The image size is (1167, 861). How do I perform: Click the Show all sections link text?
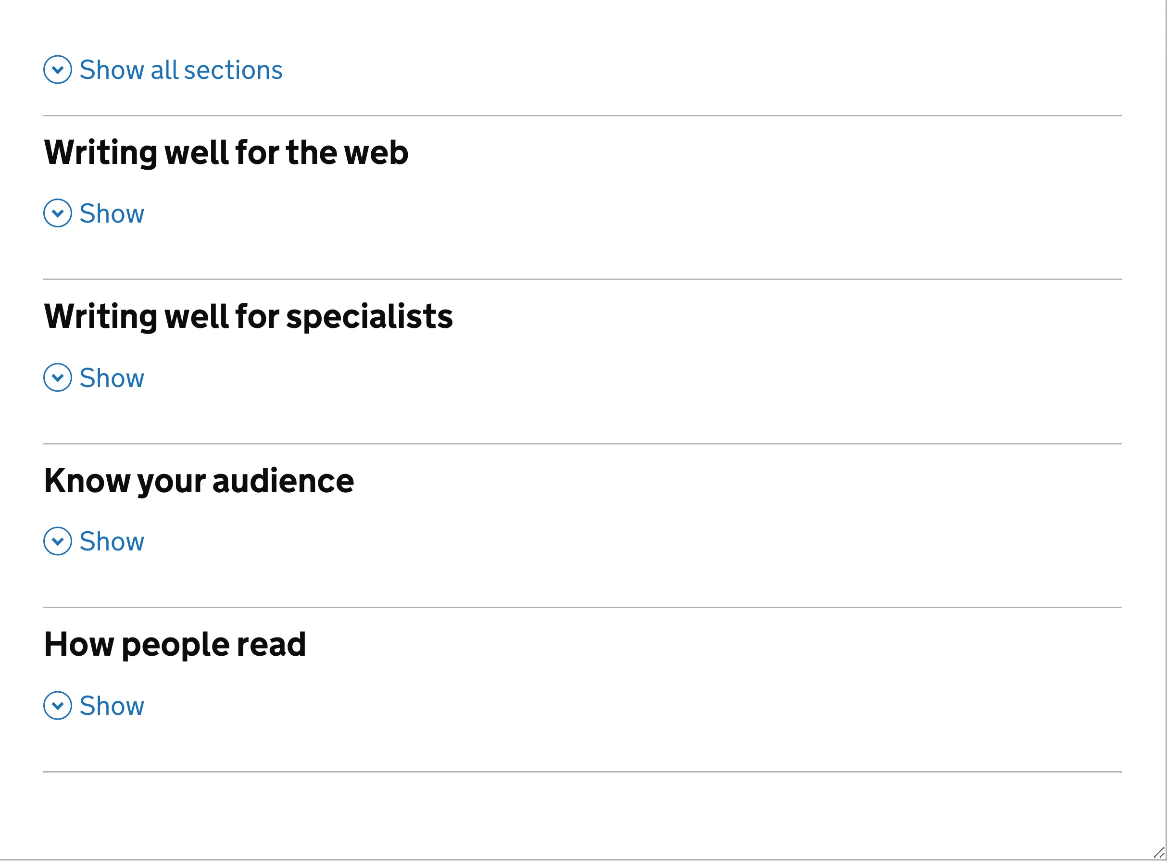[x=180, y=70]
